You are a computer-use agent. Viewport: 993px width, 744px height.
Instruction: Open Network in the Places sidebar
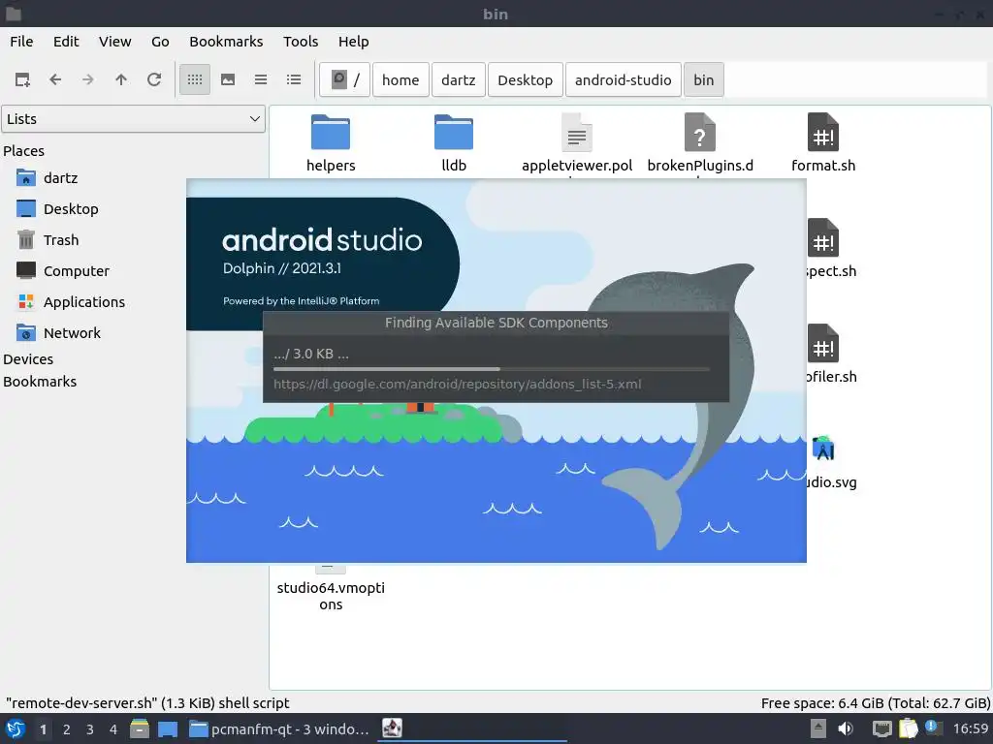72,333
